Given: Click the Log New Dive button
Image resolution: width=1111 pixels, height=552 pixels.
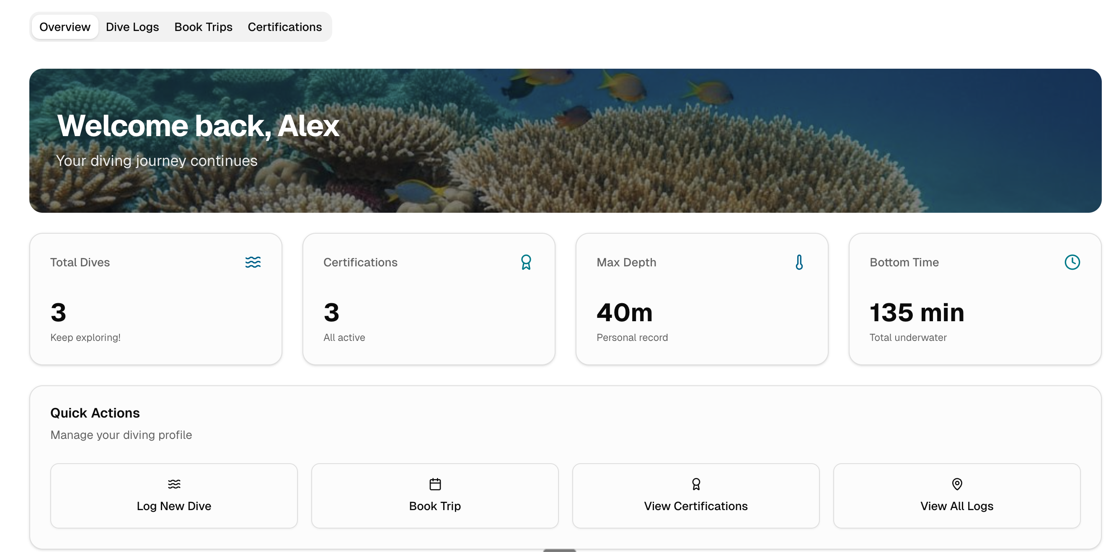Looking at the screenshot, I should pos(173,495).
